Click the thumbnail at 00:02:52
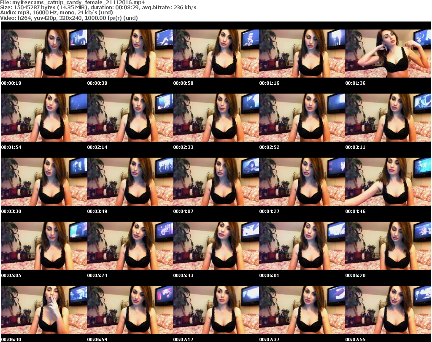The image size is (432, 342). (x=302, y=118)
